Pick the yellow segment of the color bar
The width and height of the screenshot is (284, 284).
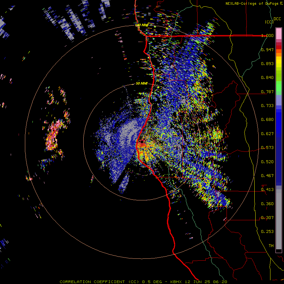point(279,62)
